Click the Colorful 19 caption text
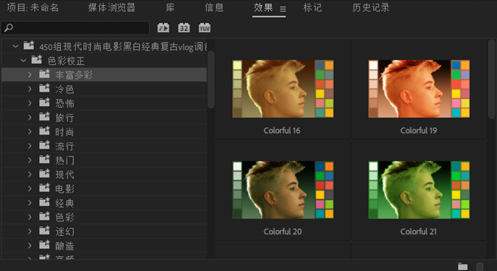This screenshot has height=271, width=497. [x=418, y=131]
